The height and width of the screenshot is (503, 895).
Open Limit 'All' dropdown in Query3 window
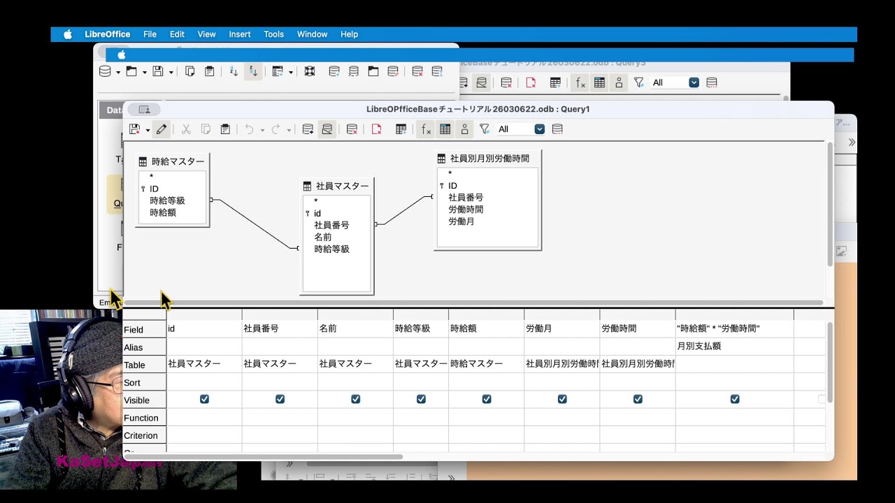point(694,82)
